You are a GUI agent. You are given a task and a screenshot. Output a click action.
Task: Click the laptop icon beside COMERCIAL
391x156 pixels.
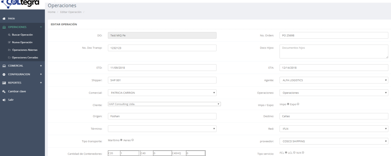pyautogui.click(x=4, y=66)
